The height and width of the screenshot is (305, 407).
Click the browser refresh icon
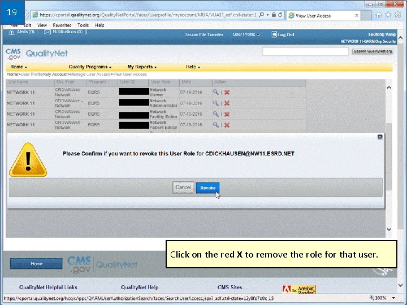click(280, 15)
